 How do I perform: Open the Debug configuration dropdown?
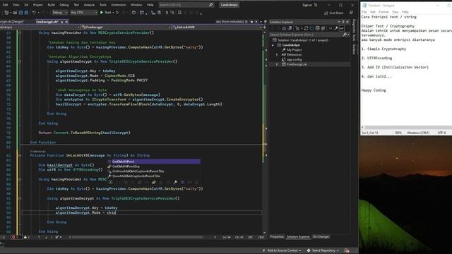point(60,13)
